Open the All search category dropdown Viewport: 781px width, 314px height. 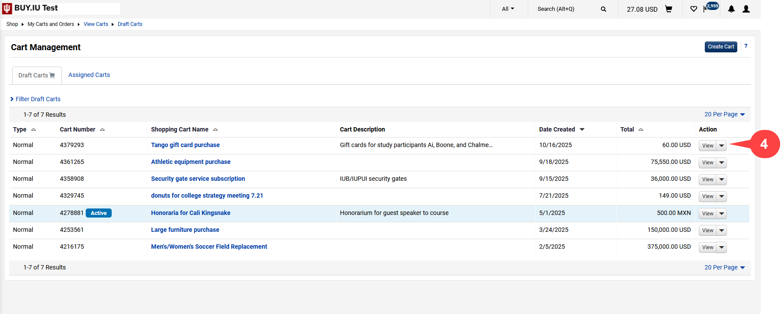508,9
